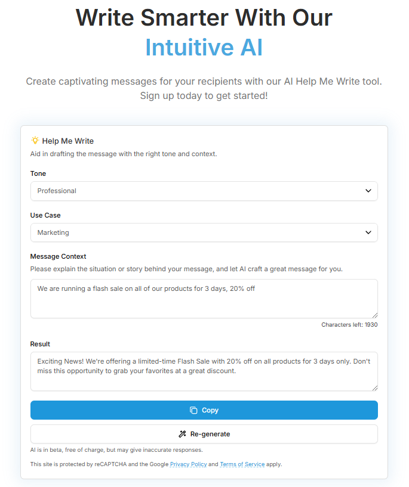This screenshot has height=487, width=409.
Task: Open the Tone dropdown showing Professional
Action: tap(204, 191)
